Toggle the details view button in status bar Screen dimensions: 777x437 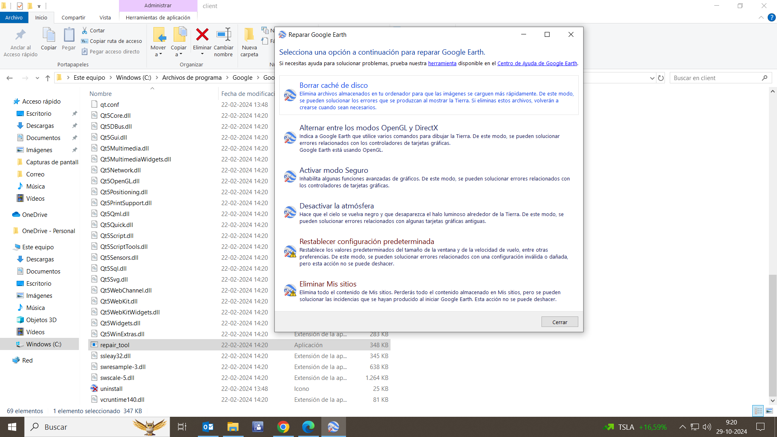tap(758, 411)
